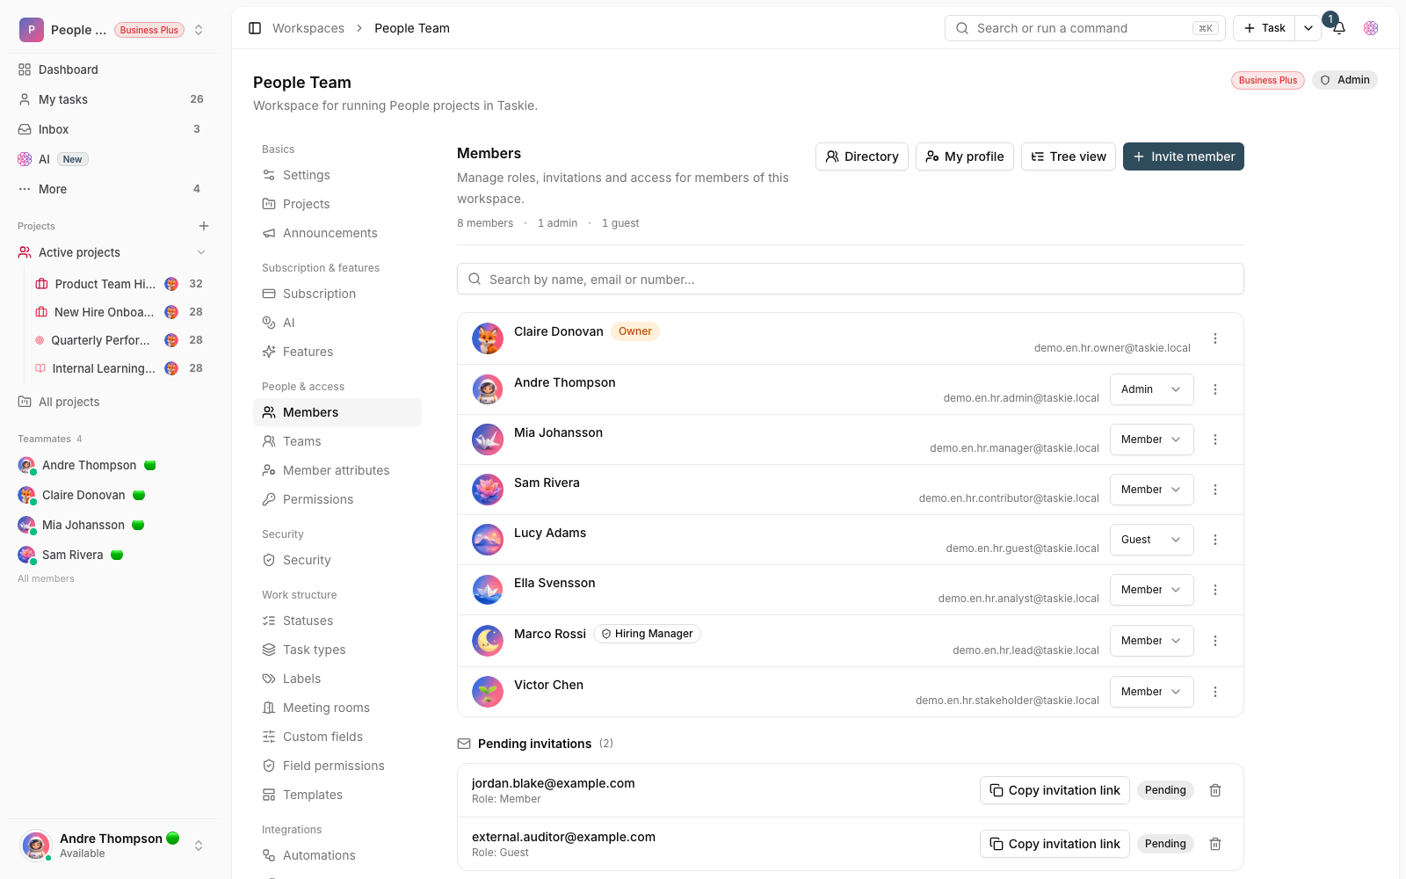Image resolution: width=1406 pixels, height=879 pixels.
Task: Open the More menu in sidebar
Action: pyautogui.click(x=112, y=189)
